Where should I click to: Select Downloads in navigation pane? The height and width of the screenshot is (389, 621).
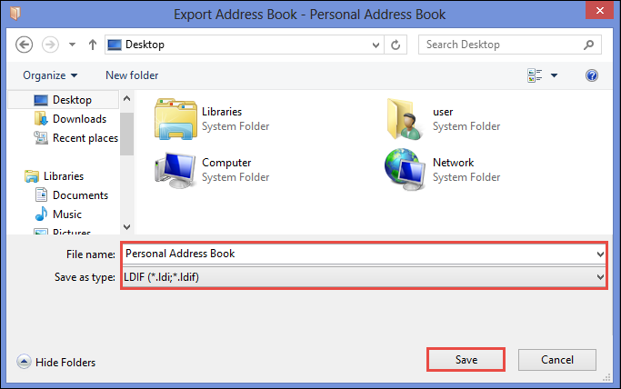(x=71, y=119)
